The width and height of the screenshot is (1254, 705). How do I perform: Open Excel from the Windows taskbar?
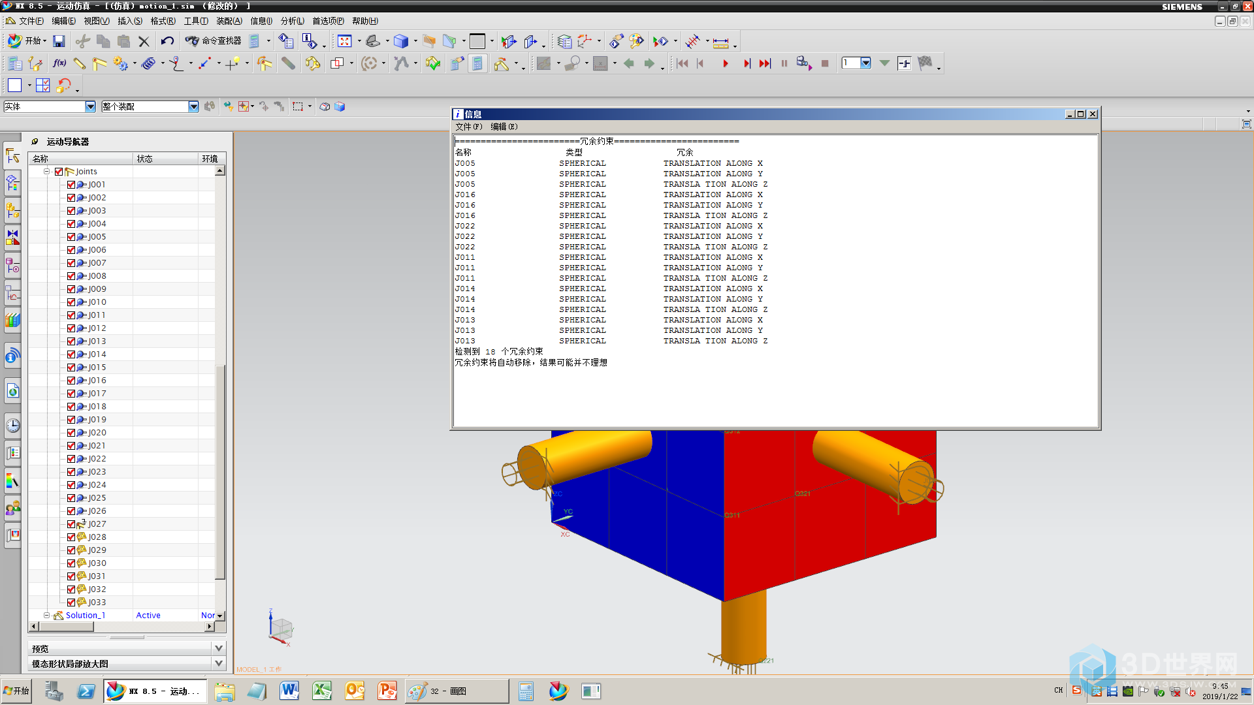pos(322,691)
